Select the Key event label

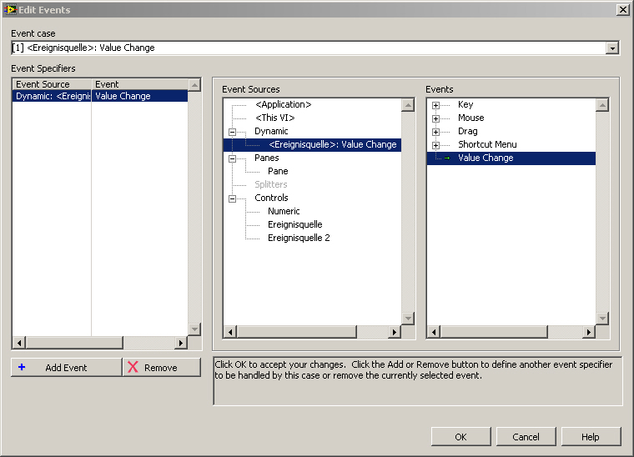(465, 104)
